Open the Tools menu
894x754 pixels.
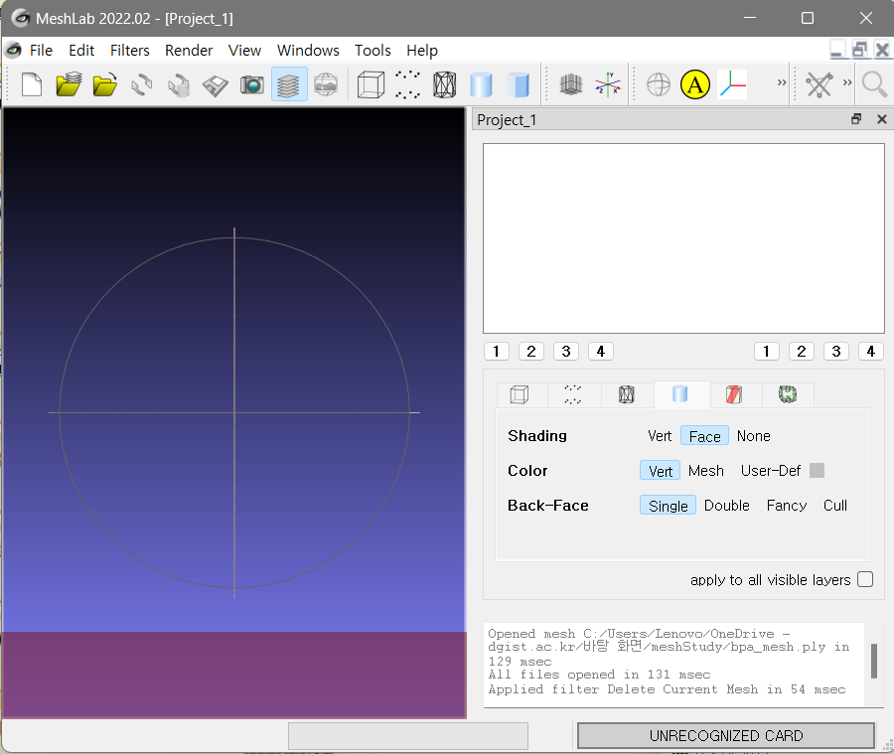tap(372, 51)
